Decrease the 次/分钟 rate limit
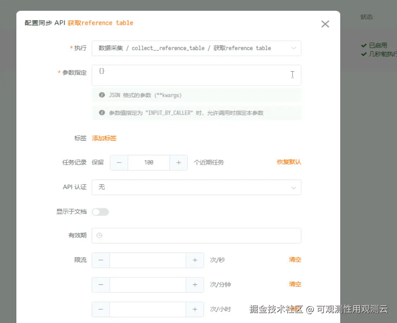 [101, 285]
